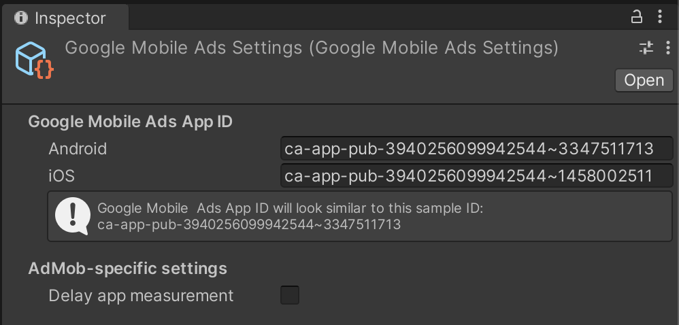Screen dimensions: 679x325
Task: Enable the Delay app measurement checkbox
Action: click(290, 295)
